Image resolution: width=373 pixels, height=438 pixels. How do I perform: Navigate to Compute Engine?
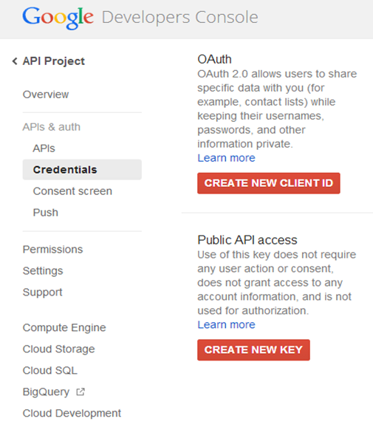(x=64, y=328)
